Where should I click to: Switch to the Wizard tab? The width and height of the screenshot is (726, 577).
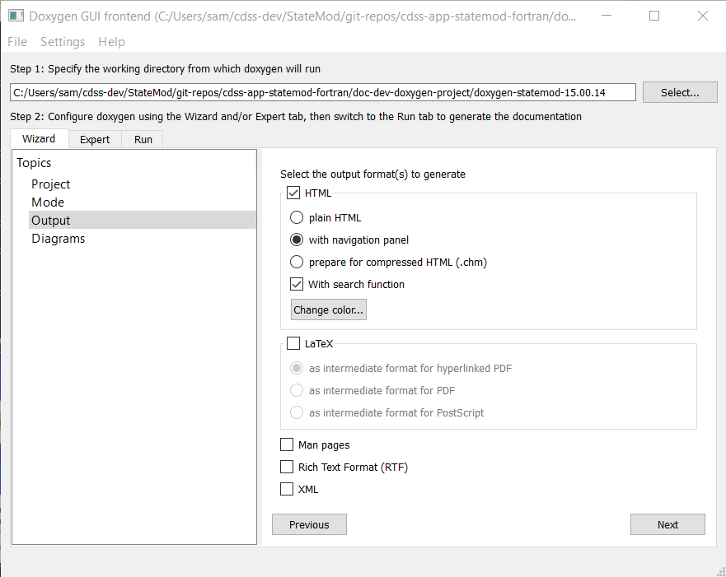tap(39, 139)
